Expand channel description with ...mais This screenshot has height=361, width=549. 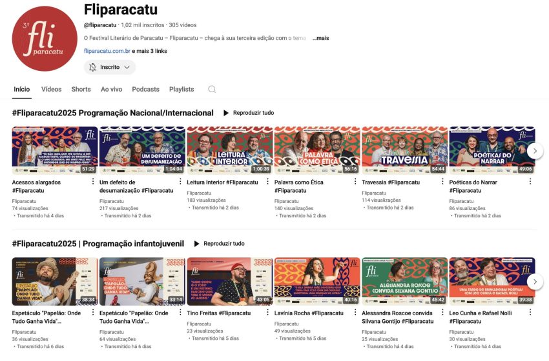[321, 38]
